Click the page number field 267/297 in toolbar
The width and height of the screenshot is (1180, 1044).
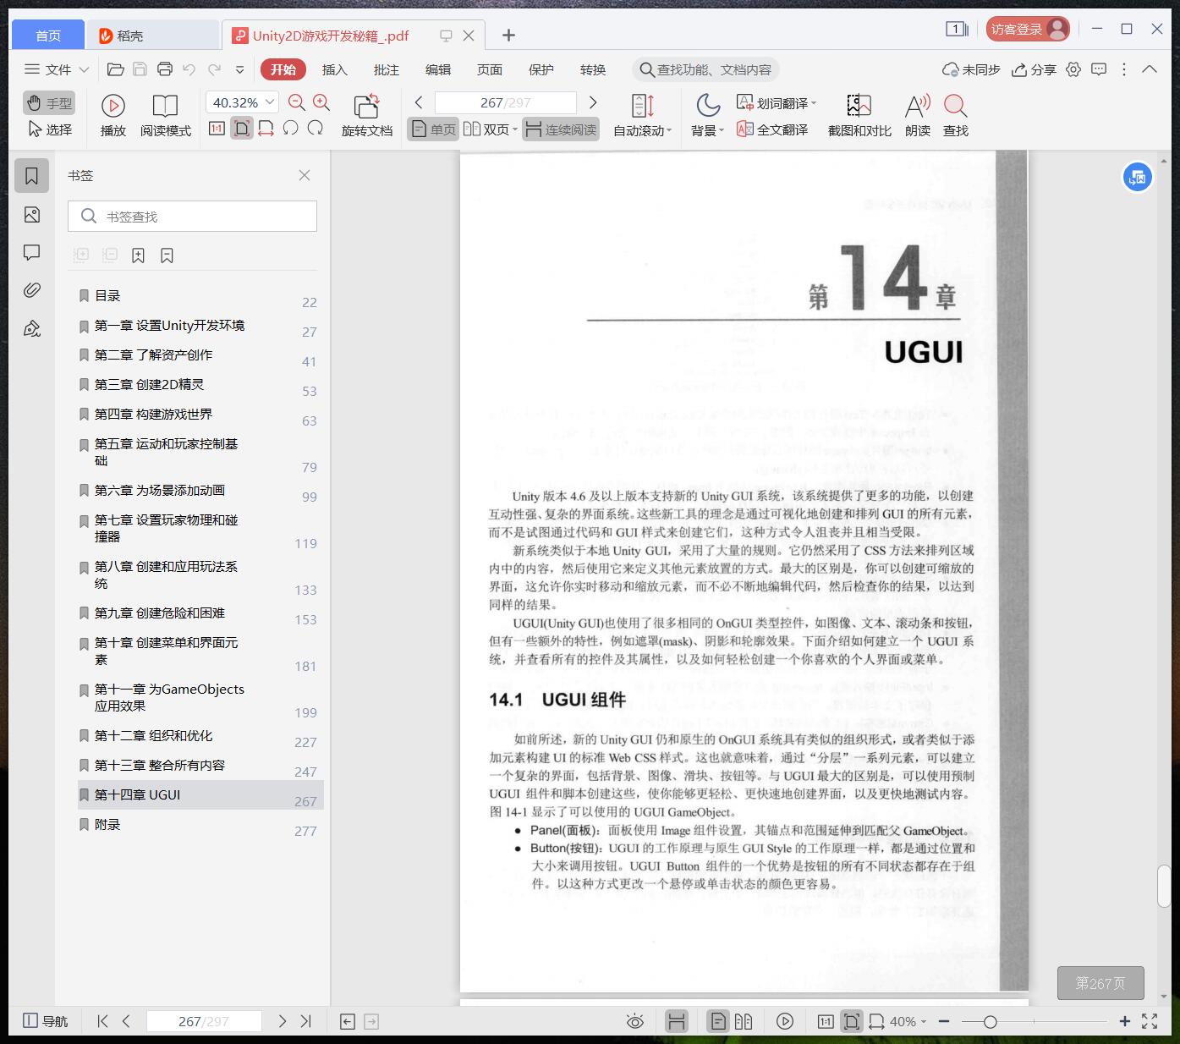coord(505,102)
